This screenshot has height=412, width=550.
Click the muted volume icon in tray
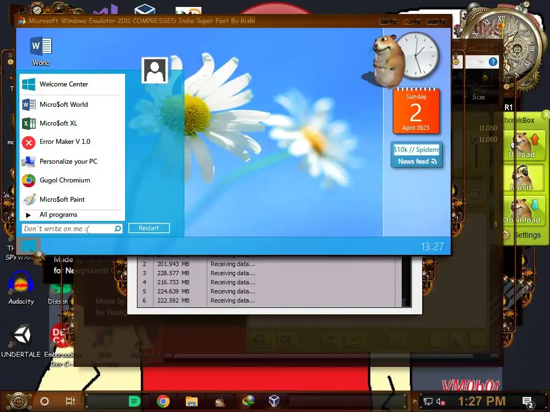click(440, 402)
